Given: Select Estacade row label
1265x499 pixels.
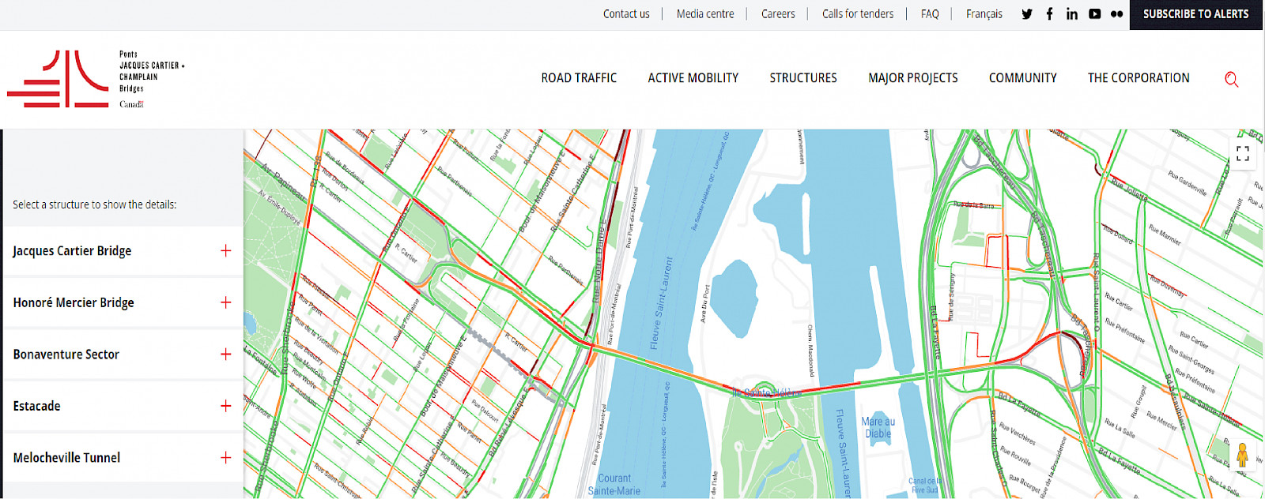Looking at the screenshot, I should pyautogui.click(x=36, y=406).
